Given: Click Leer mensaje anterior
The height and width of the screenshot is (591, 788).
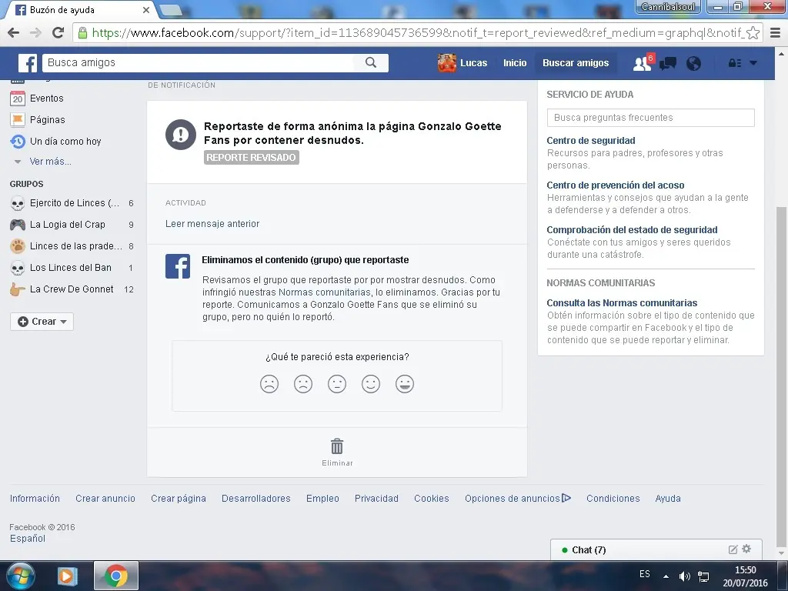Looking at the screenshot, I should pos(212,224).
